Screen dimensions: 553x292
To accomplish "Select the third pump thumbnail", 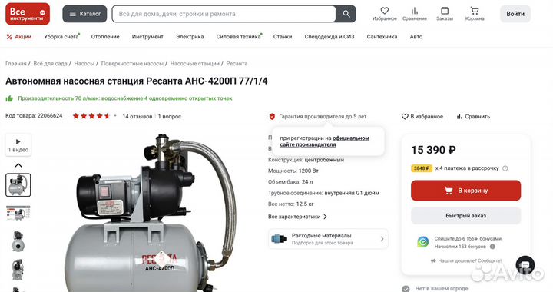I will 18,241.
